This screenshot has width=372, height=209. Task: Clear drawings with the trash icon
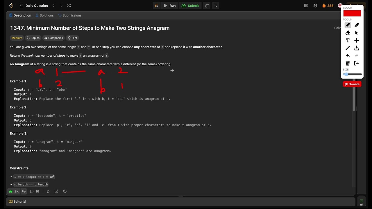(x=348, y=63)
